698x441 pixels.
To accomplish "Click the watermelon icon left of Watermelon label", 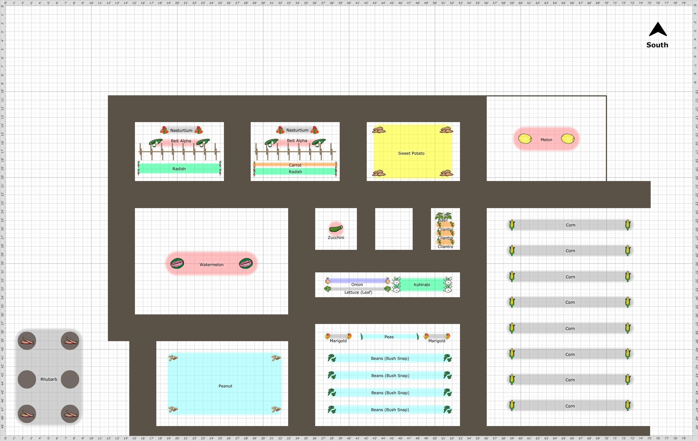I will pyautogui.click(x=177, y=263).
